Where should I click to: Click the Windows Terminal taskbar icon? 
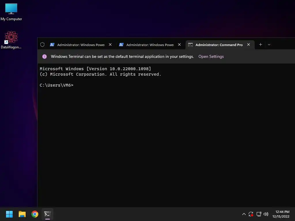48,214
